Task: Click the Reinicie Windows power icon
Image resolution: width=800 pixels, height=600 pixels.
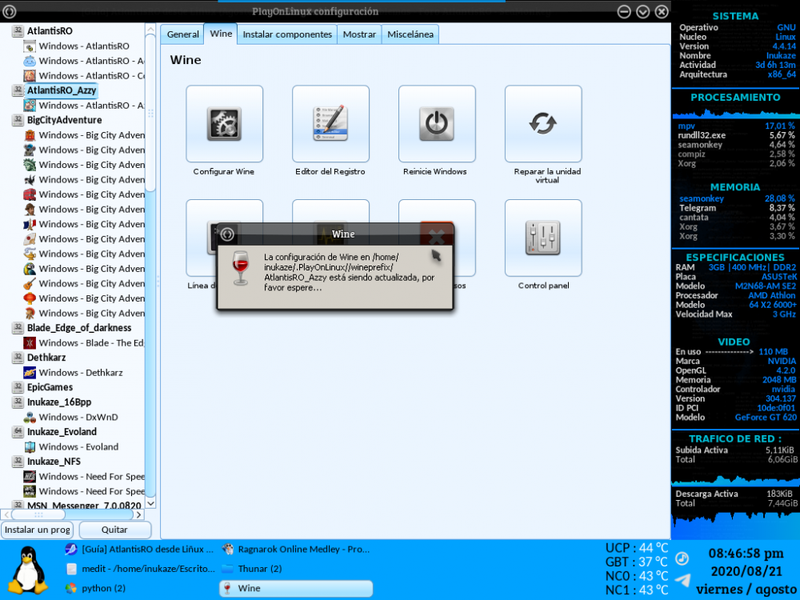Action: pos(436,124)
